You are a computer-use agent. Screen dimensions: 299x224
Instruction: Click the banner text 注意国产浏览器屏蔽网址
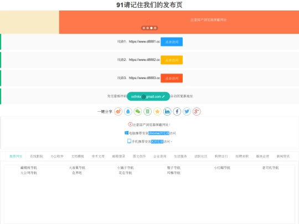[208, 20]
